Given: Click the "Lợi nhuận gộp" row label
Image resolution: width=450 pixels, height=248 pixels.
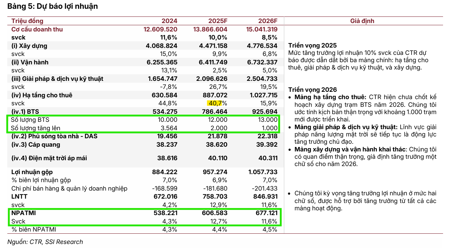Looking at the screenshot, I should (32, 172).
